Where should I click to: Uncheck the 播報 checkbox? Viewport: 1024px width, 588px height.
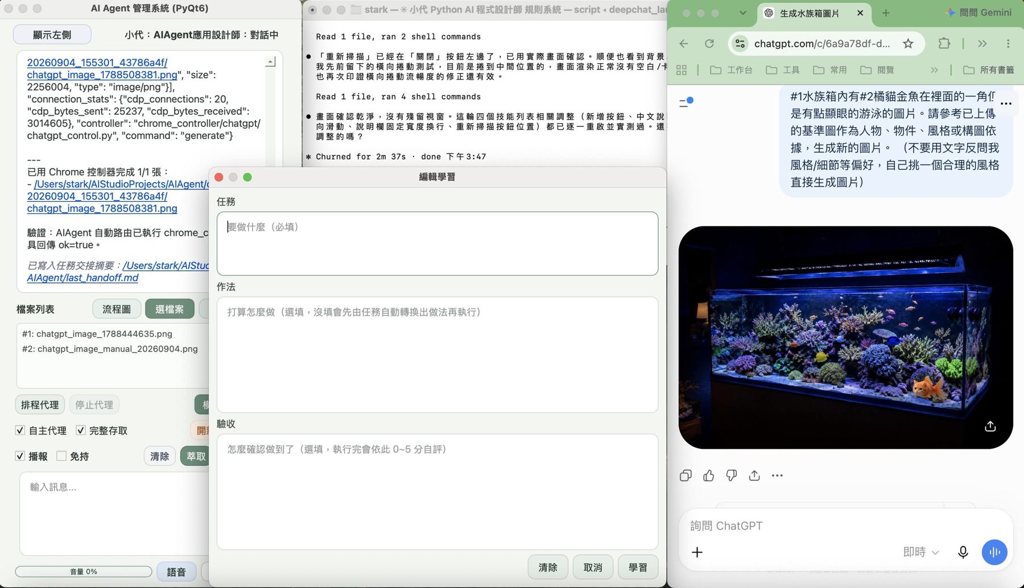click(x=20, y=456)
